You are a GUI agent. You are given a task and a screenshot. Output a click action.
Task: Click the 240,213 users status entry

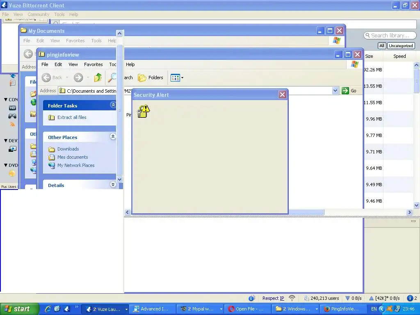[322, 299]
